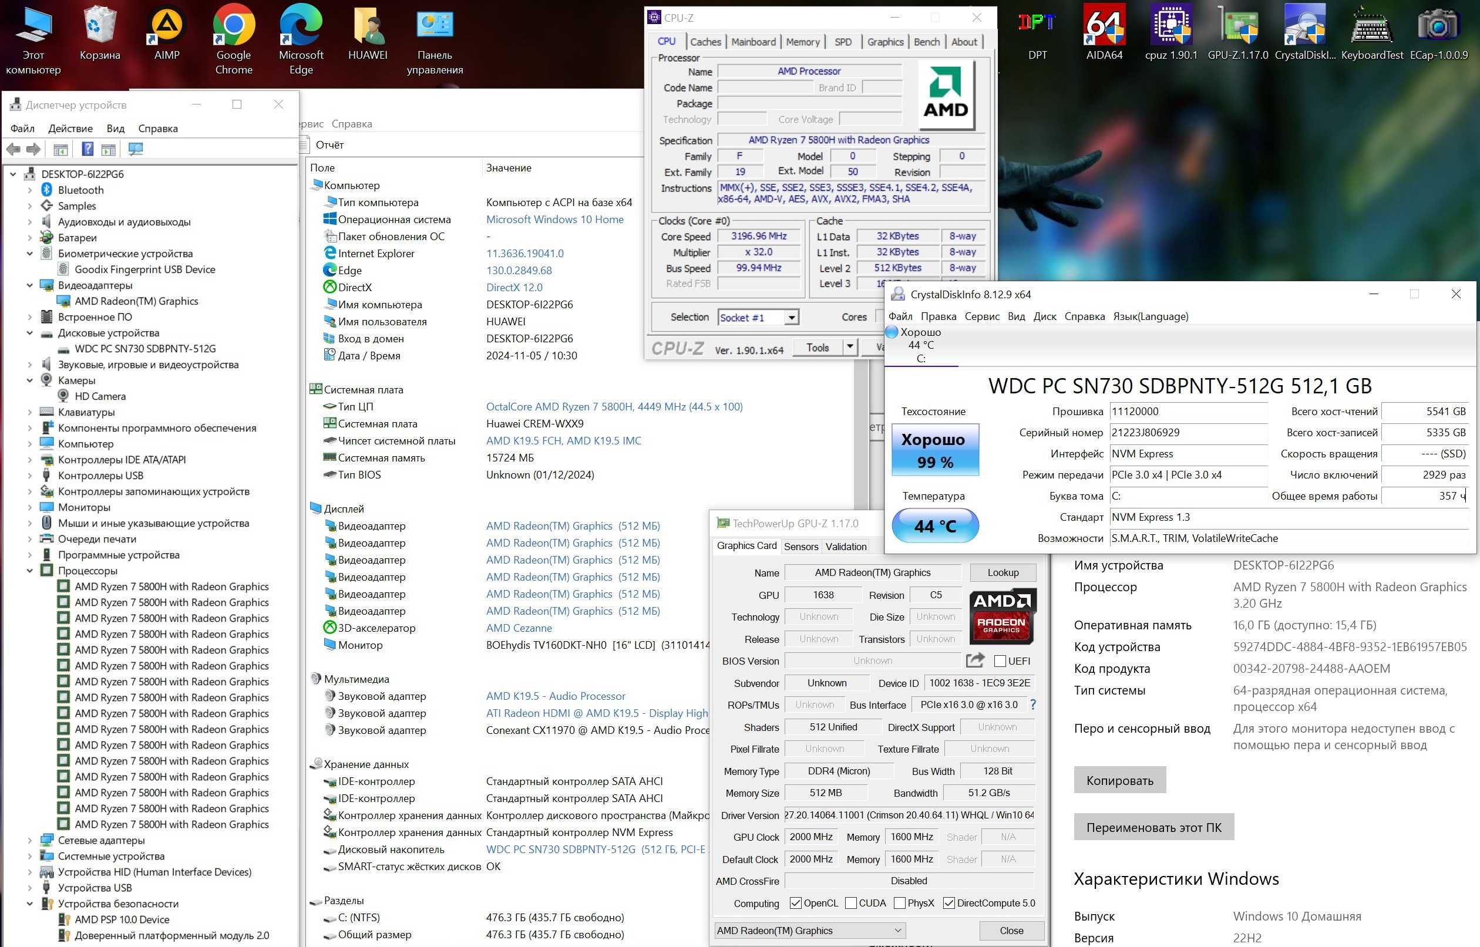Screen dimensions: 1480x947
Task: Switch to Mainboard tab in CPU-Z
Action: click(753, 42)
